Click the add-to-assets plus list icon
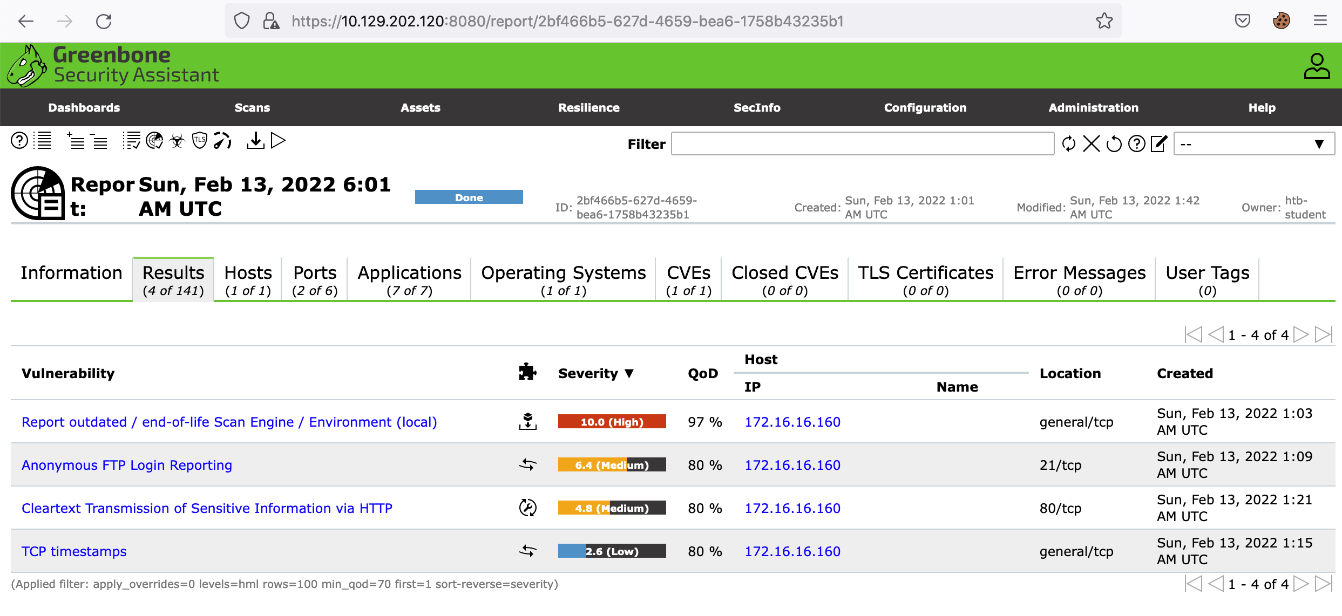The image size is (1342, 616). pyautogui.click(x=76, y=141)
